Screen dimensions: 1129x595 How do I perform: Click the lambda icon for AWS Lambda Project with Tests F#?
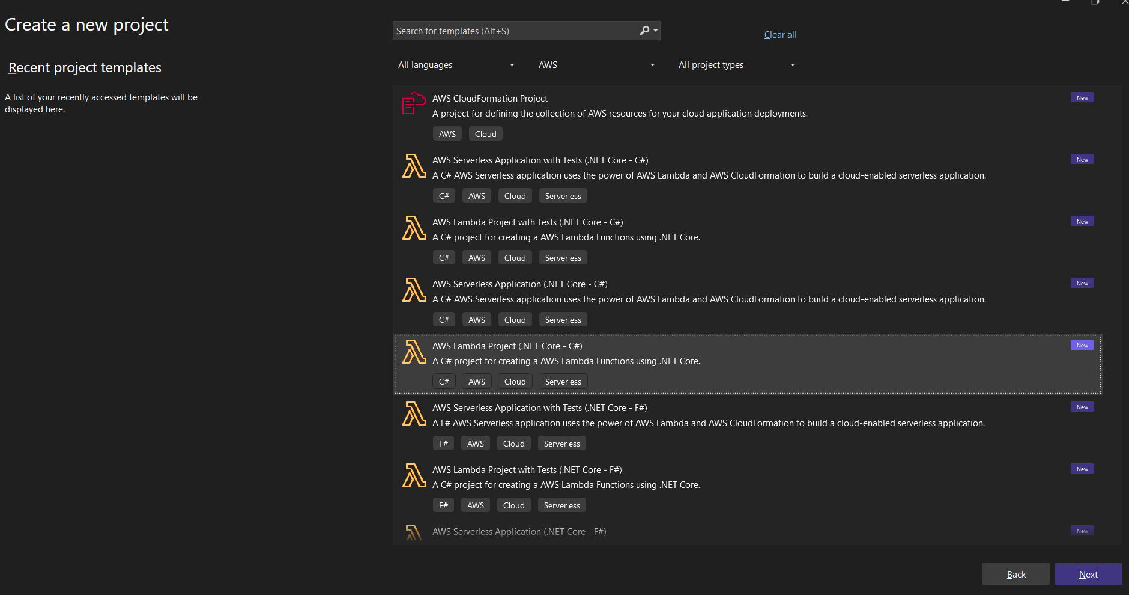pos(414,475)
